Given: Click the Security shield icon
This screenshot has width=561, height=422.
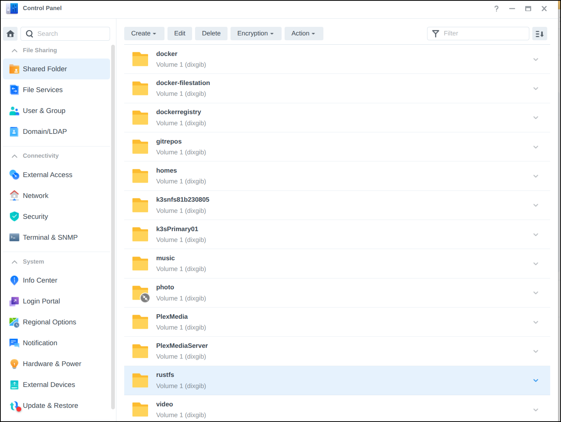Looking at the screenshot, I should (x=14, y=216).
